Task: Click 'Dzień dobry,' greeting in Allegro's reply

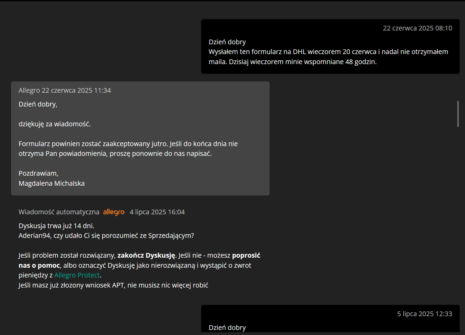Action: point(38,104)
